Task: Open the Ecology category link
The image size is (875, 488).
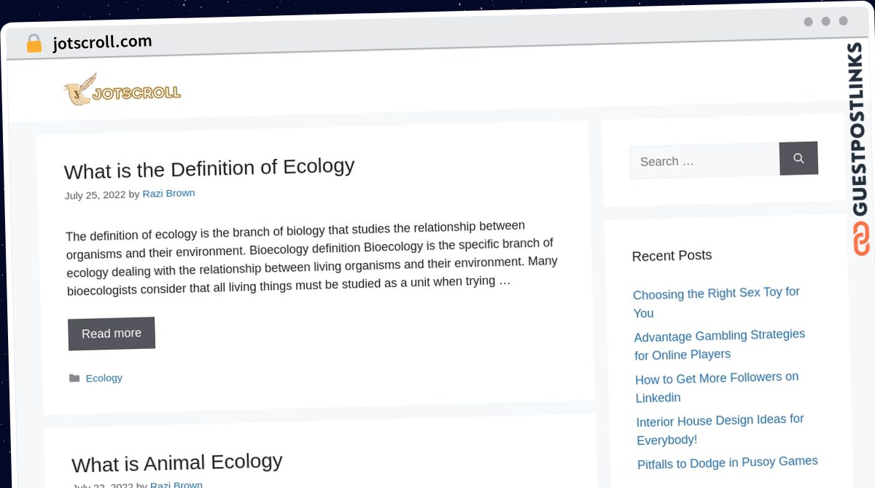Action: point(104,378)
